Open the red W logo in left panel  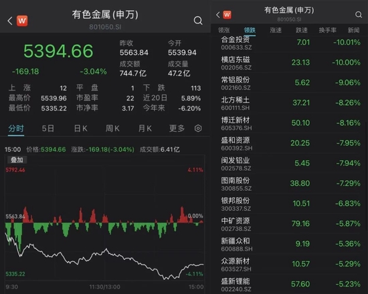(x=22, y=21)
